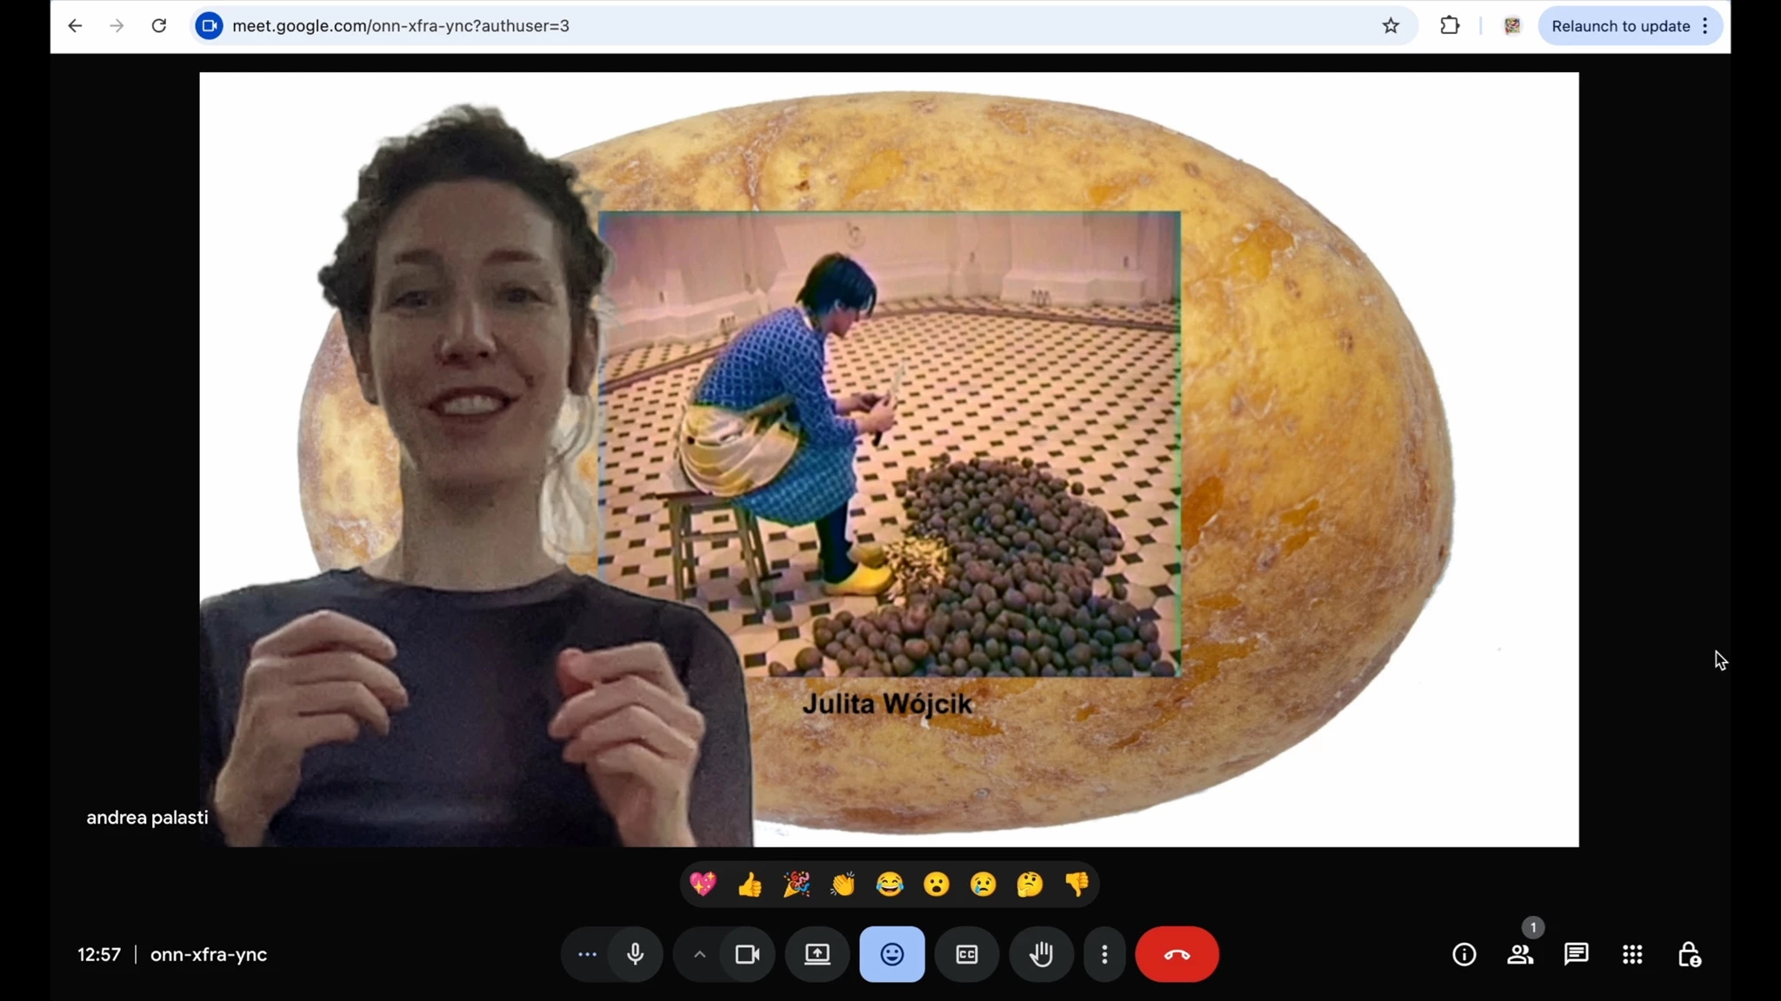Bookmark this page with the star

(1391, 26)
